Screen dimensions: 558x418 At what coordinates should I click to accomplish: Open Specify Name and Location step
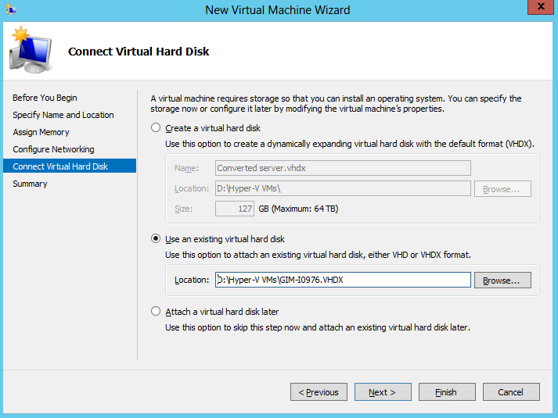click(x=63, y=115)
